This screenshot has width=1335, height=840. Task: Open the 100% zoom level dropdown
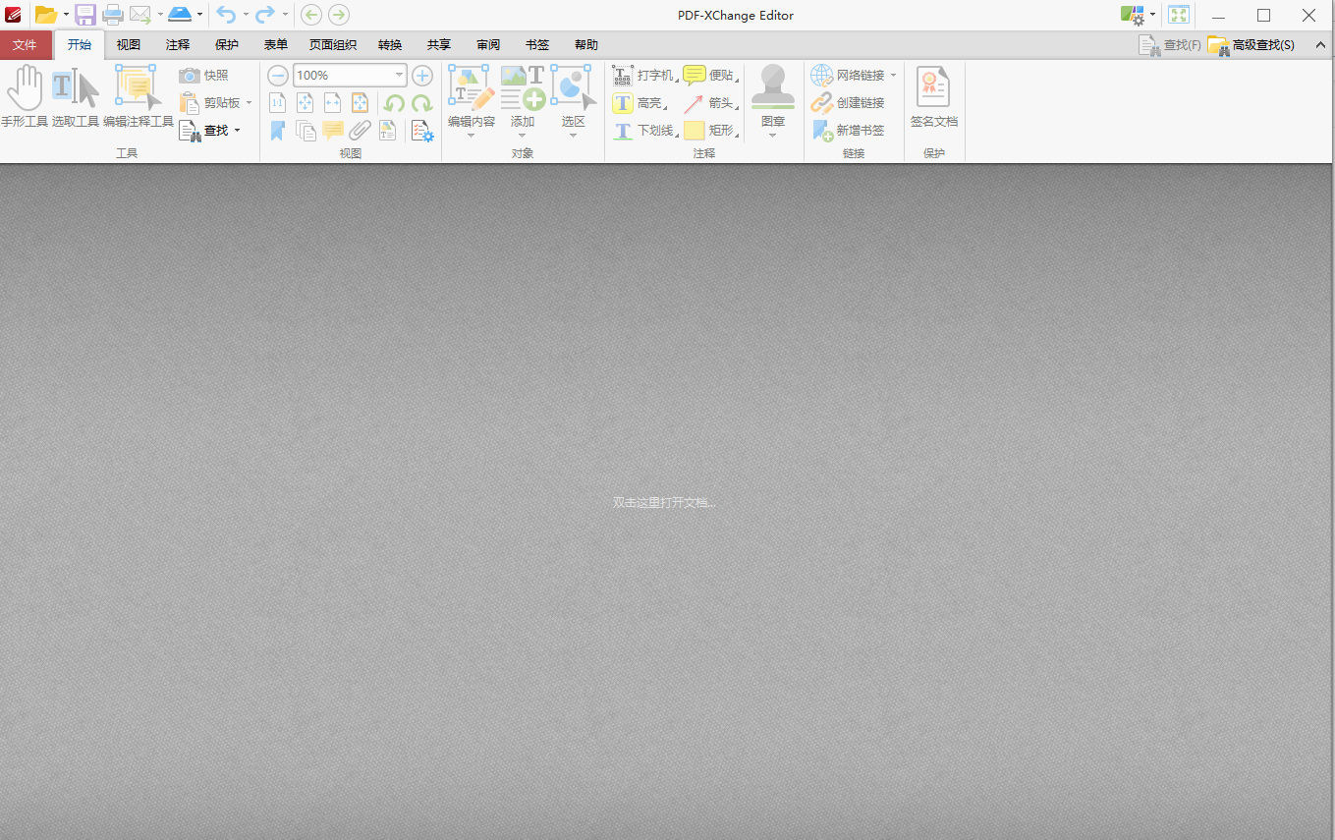[399, 76]
